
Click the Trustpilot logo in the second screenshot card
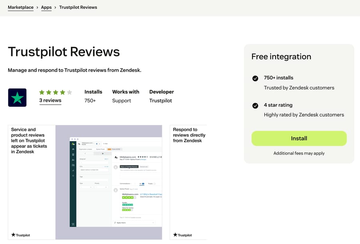[182, 235]
